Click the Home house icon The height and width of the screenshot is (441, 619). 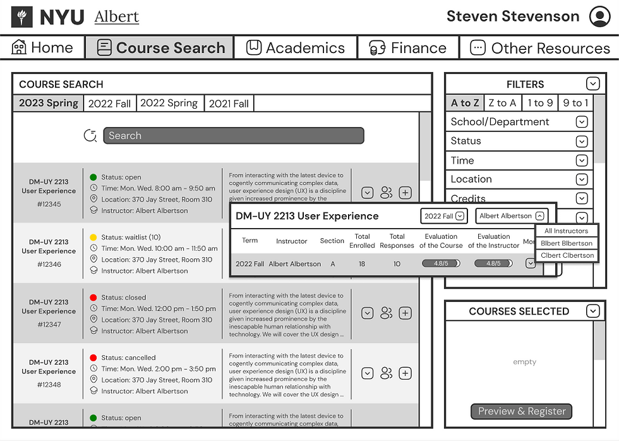[19, 47]
